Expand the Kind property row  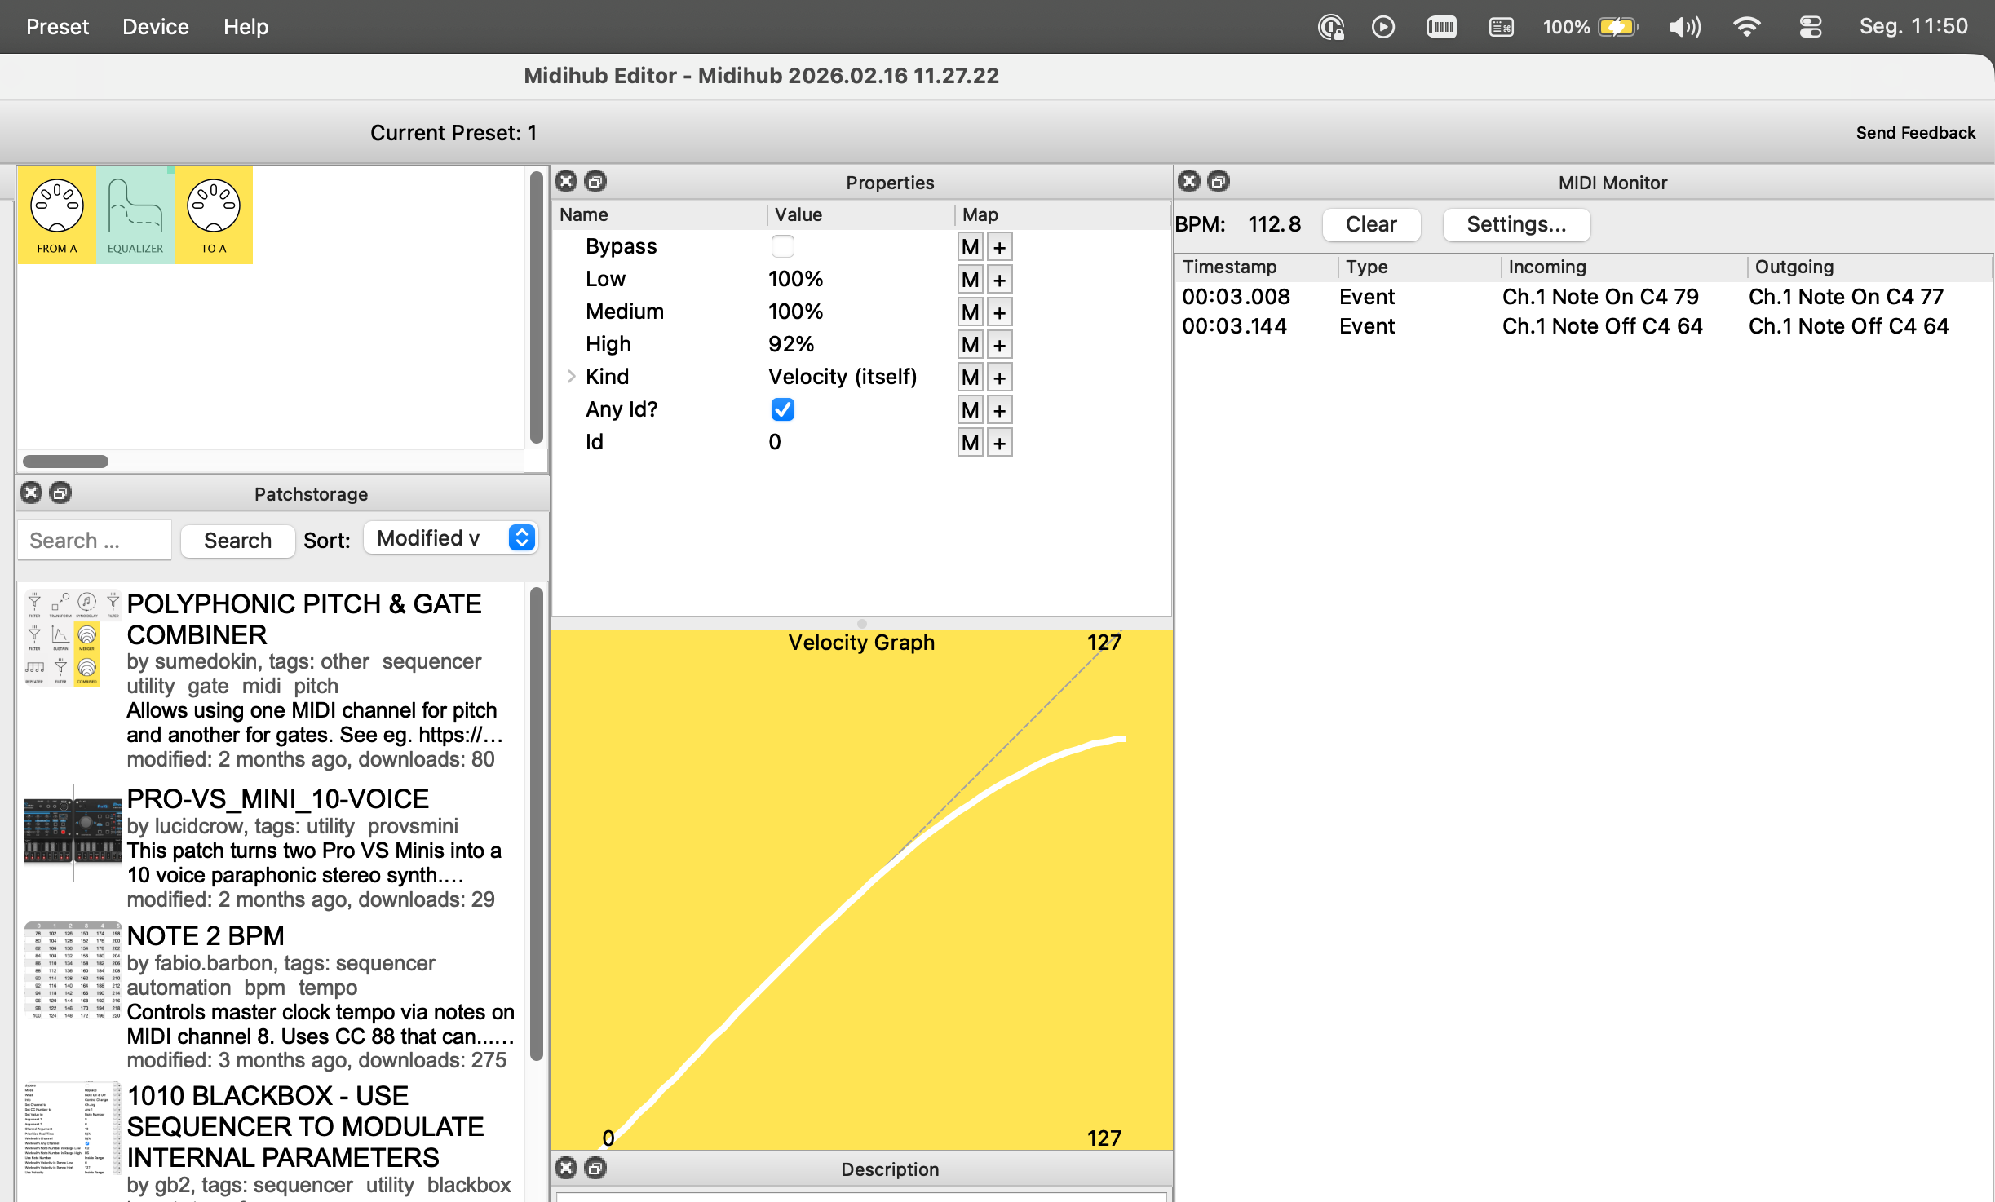pyautogui.click(x=571, y=377)
